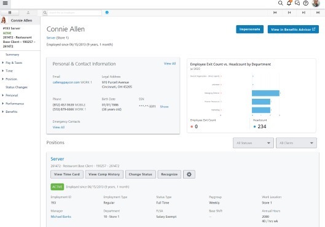Open the Server position title link
325x227 pixels.
pyautogui.click(x=57, y=159)
